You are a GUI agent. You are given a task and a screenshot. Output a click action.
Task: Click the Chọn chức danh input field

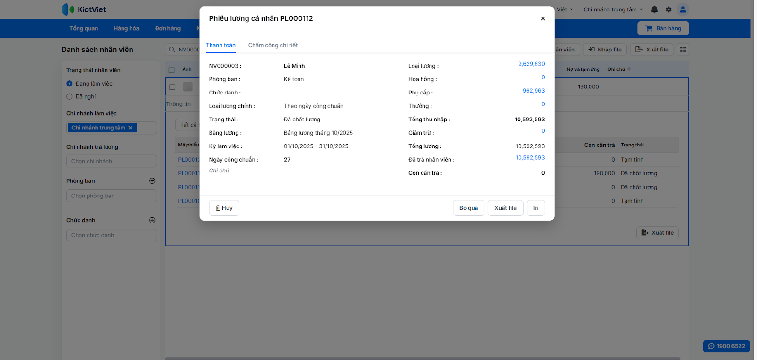pyautogui.click(x=111, y=235)
